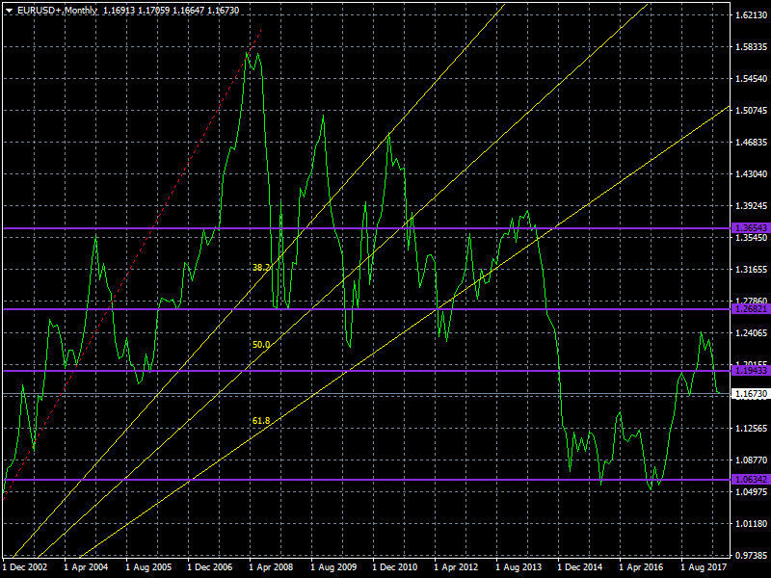Viewport: 771px width, 578px height.
Task: Click the 1.62130 price axis label
Action: [751, 15]
